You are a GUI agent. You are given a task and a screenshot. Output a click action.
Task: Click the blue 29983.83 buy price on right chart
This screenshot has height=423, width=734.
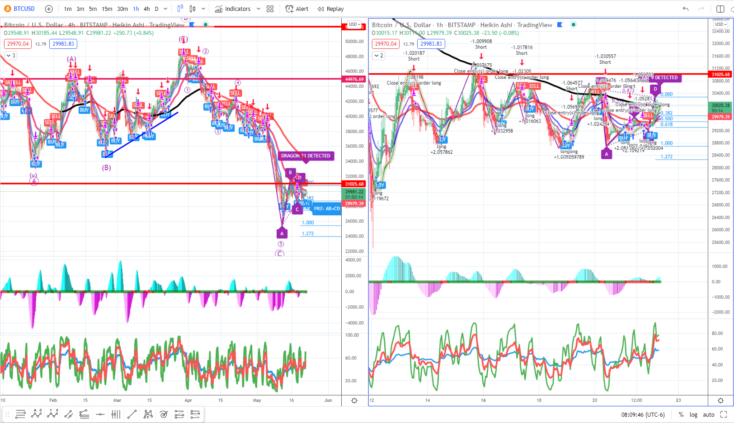click(x=431, y=44)
